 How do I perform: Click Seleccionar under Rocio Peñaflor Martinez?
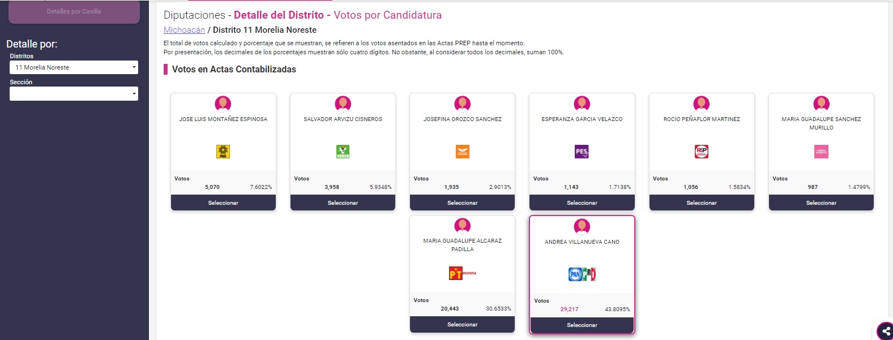tap(702, 203)
